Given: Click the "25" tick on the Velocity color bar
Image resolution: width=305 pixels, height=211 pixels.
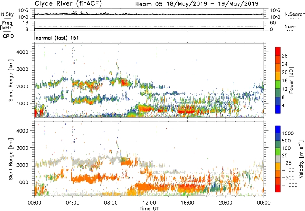Looking at the screenshot, I should (284, 155).
